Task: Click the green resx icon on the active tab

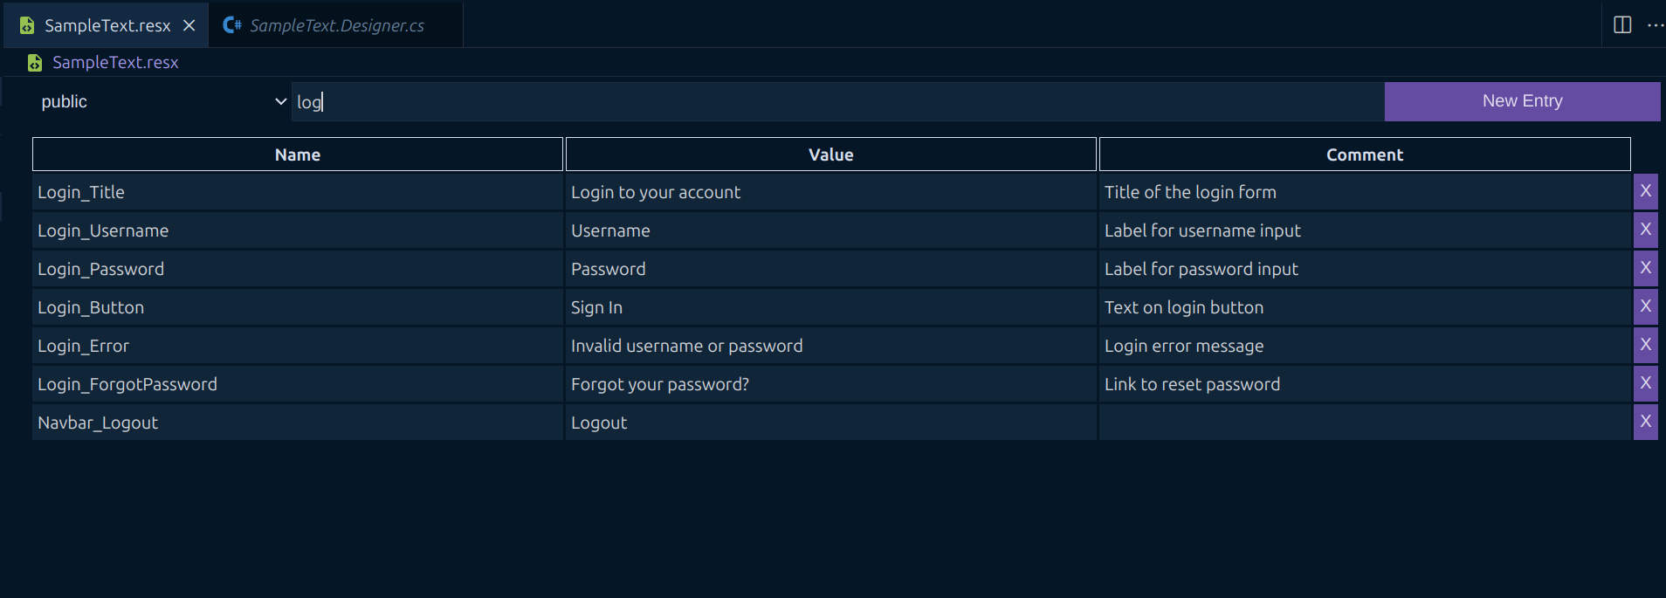Action: (x=27, y=25)
